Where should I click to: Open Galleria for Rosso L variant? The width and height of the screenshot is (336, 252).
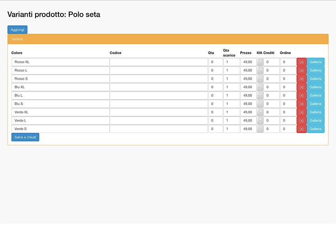(315, 70)
